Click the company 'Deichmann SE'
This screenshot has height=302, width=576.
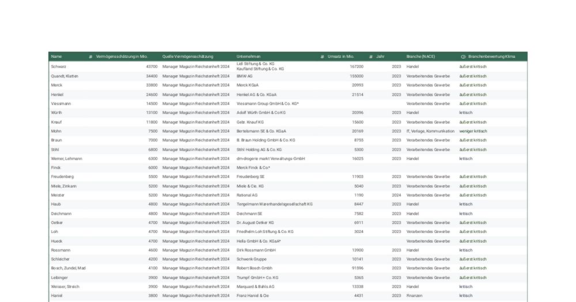point(249,213)
